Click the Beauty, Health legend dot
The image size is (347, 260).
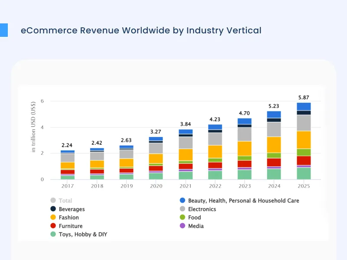183,201
